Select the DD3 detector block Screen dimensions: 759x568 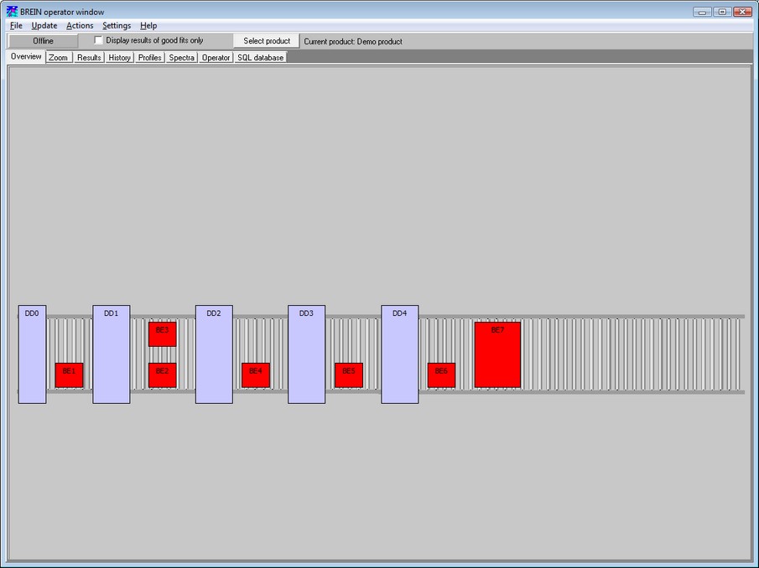306,354
